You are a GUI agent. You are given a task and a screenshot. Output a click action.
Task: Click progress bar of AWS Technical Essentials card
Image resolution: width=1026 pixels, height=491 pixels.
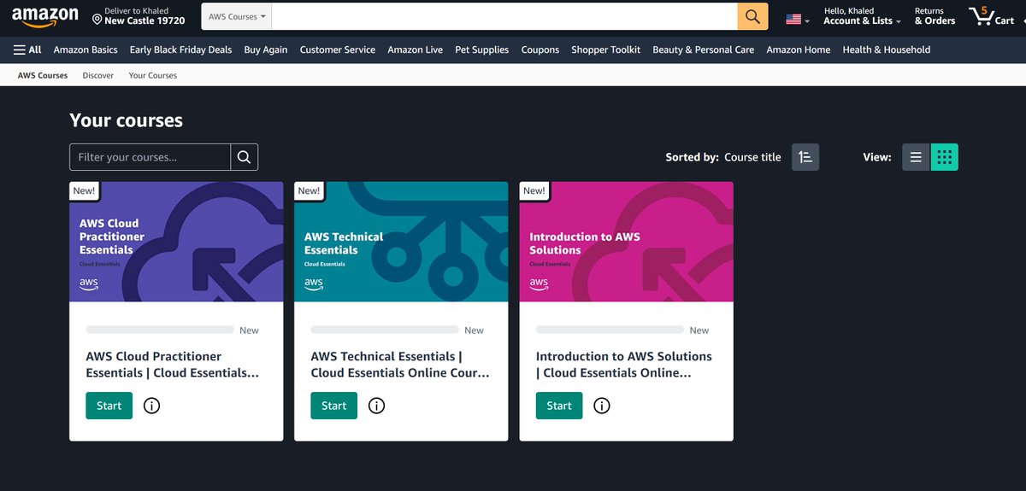coord(385,330)
